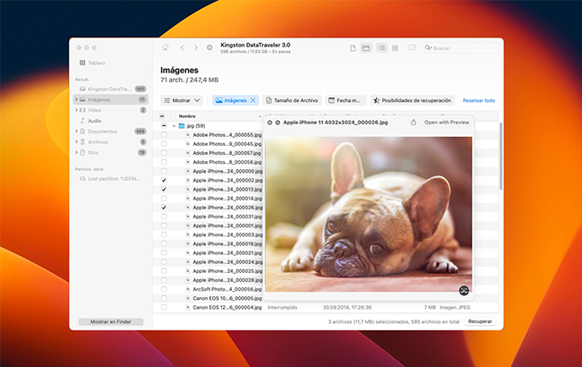Uncheck Apple iPhone...24_000013.jpg checkbox
The height and width of the screenshot is (367, 582).
(x=164, y=189)
